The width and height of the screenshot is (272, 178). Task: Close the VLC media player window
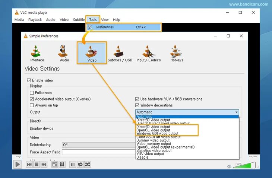coord(253,13)
